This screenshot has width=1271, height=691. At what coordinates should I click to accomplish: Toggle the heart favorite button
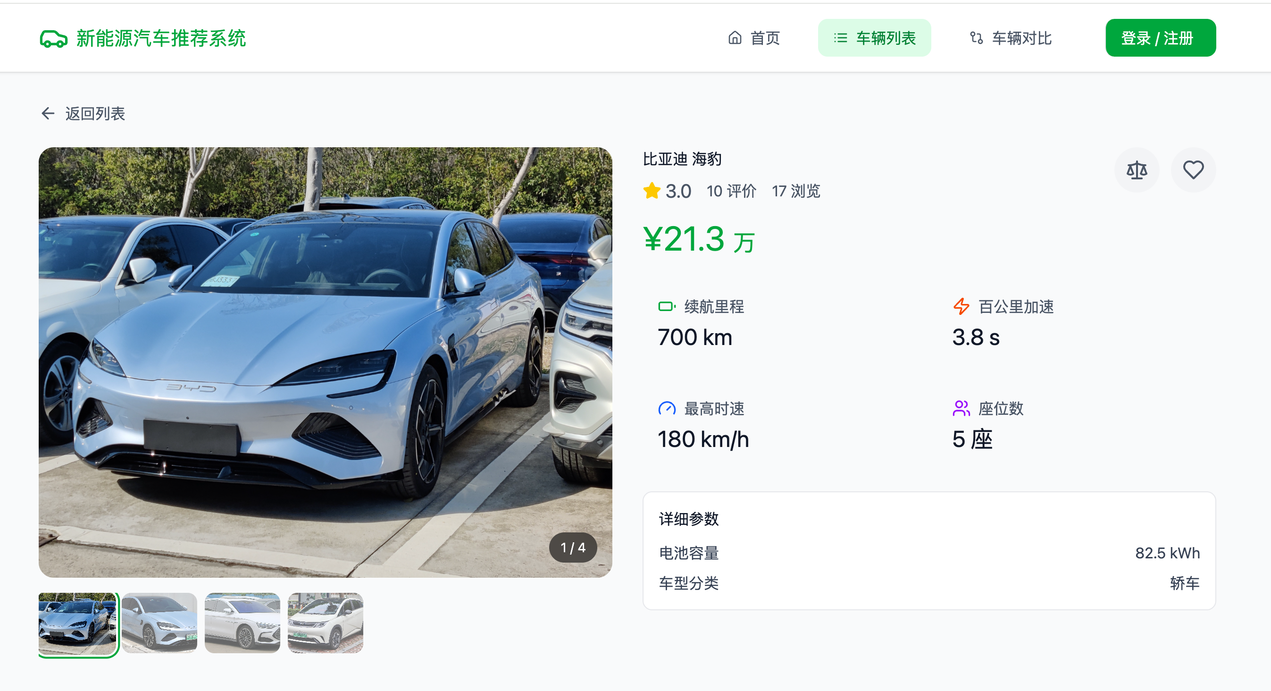pyautogui.click(x=1193, y=170)
